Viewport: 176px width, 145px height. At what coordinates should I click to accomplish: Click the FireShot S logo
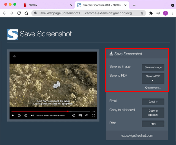(x=13, y=34)
